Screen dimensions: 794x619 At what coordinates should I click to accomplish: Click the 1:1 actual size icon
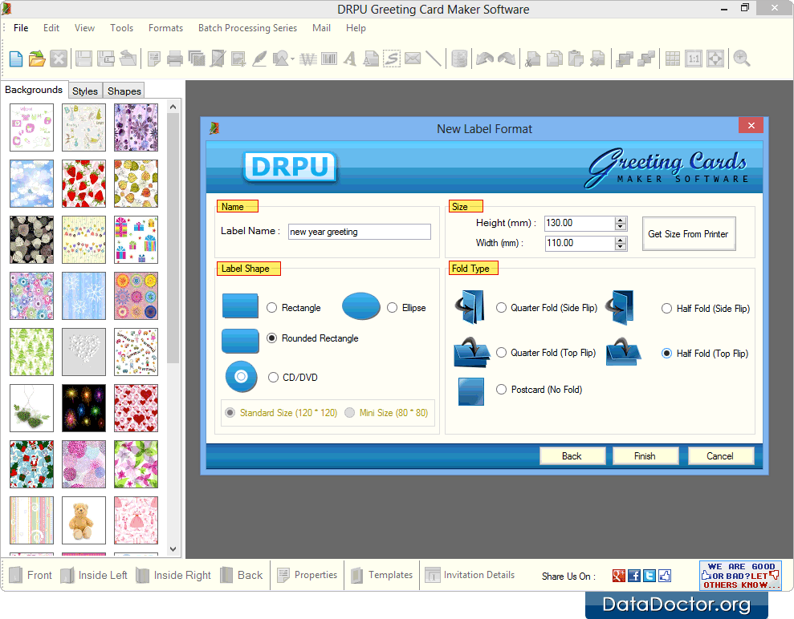point(694,59)
